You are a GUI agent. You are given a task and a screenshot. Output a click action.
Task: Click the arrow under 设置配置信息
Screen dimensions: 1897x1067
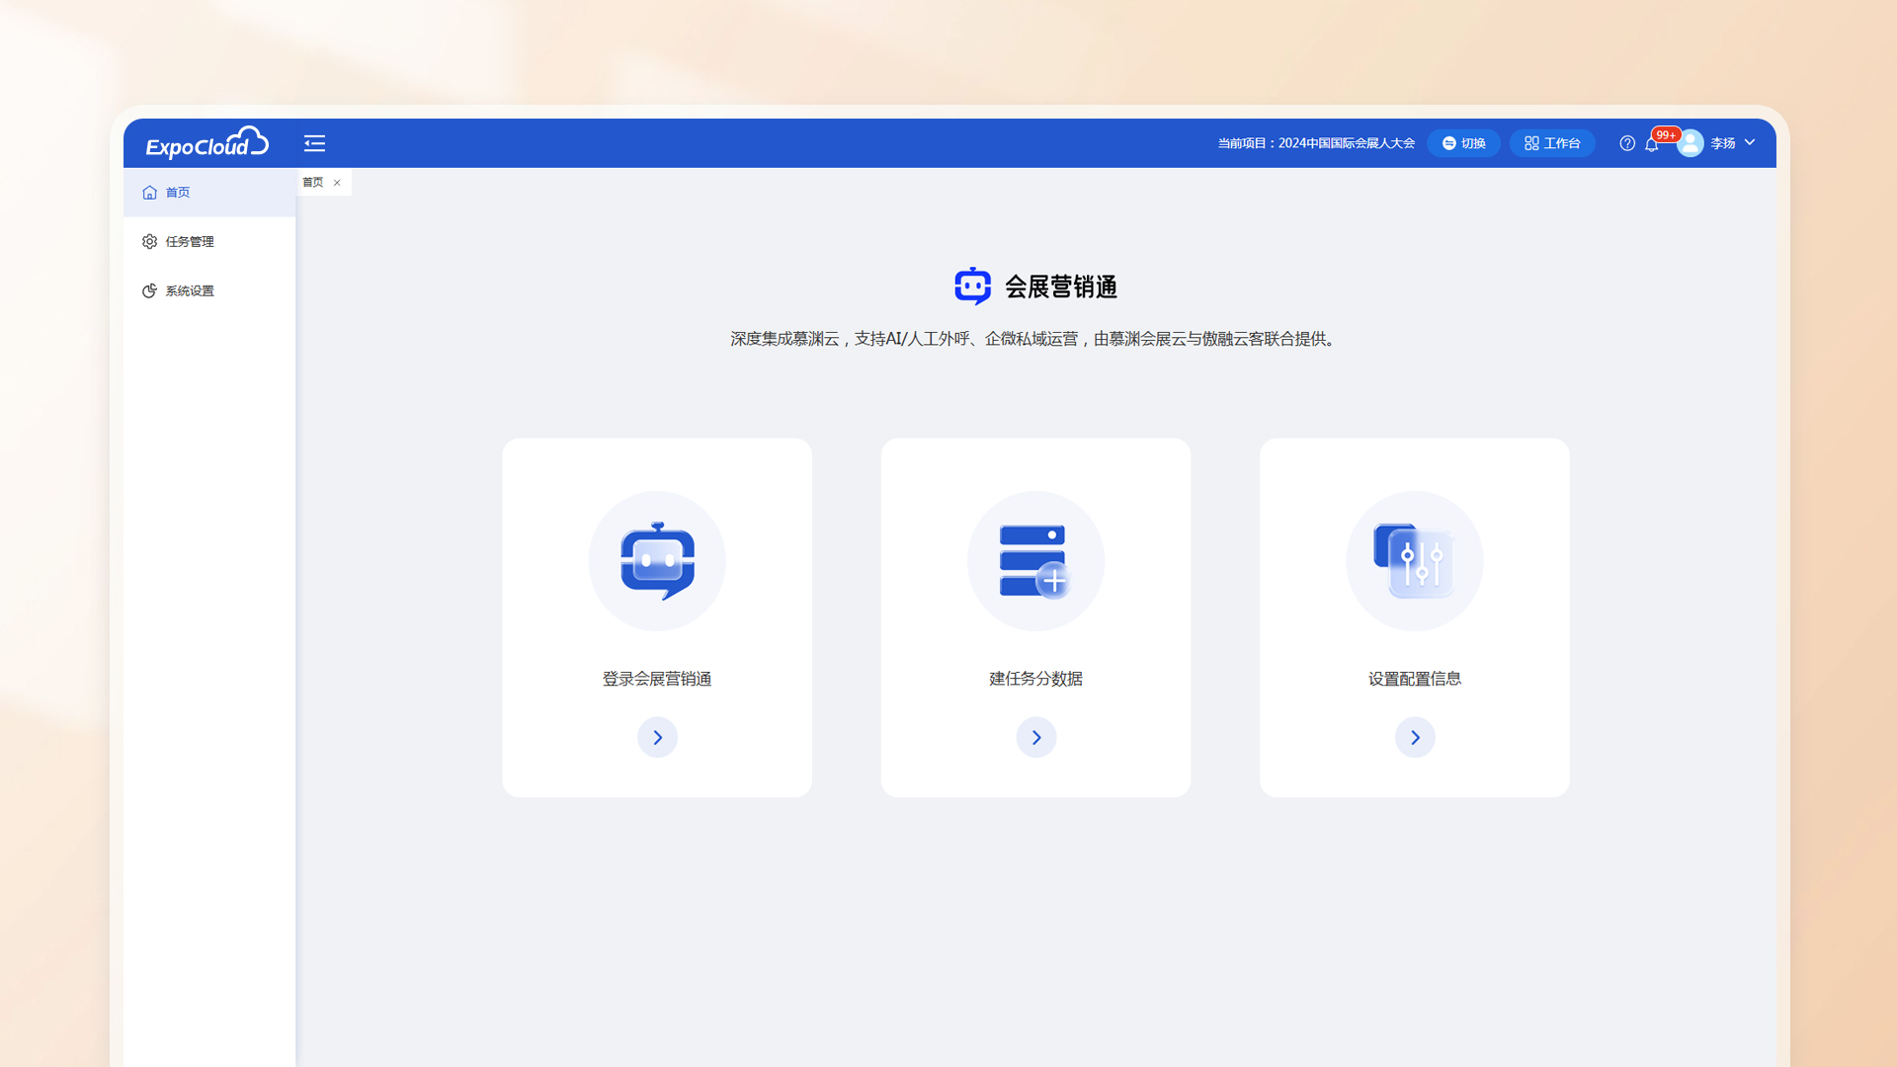[1415, 738]
